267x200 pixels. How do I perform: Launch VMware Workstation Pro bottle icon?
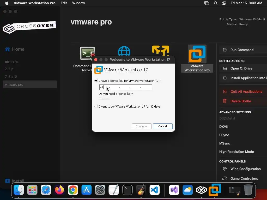(x=197, y=54)
